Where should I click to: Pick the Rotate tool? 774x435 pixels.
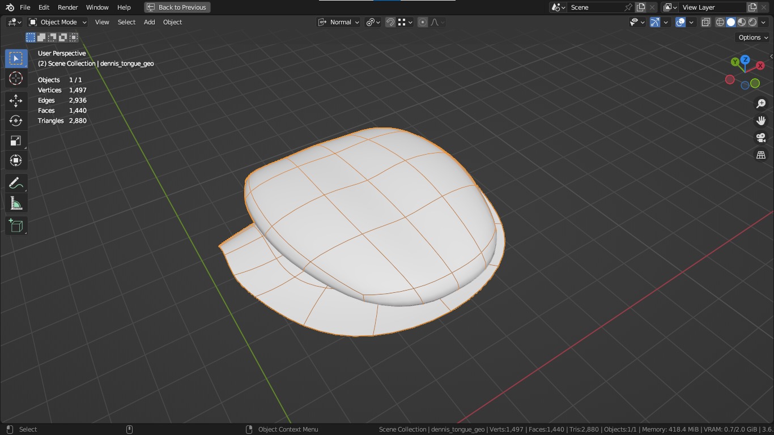[x=16, y=121]
